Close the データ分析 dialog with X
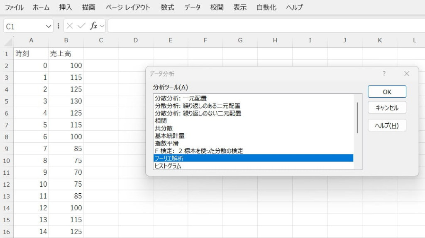 point(406,74)
